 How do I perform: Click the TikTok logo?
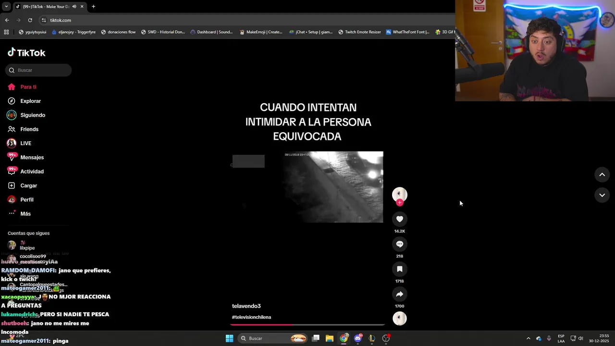pyautogui.click(x=26, y=52)
